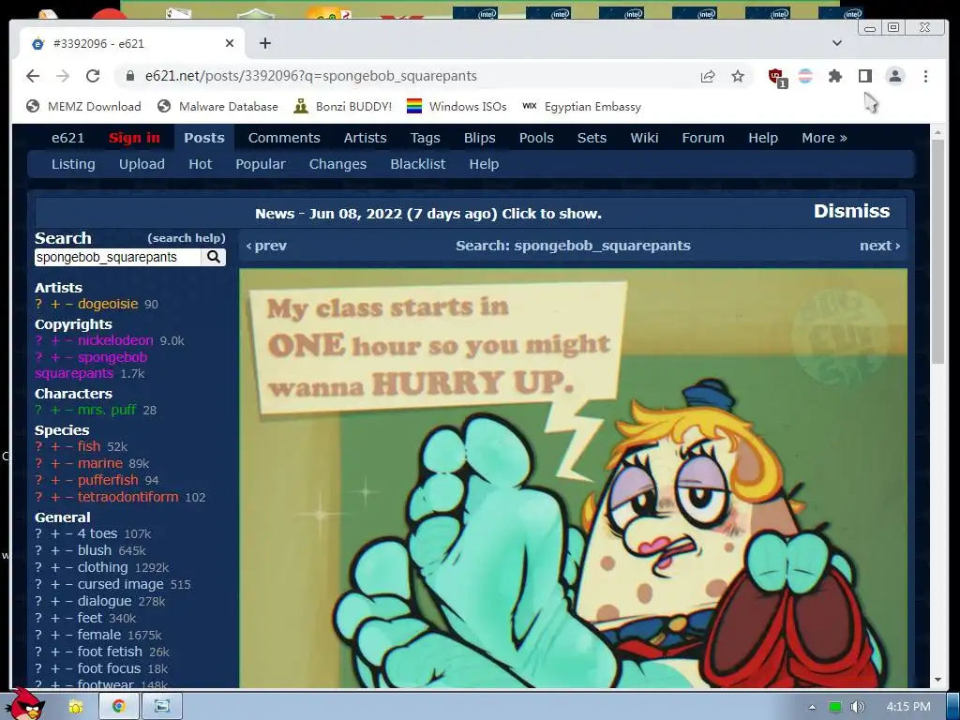Close the #3392096 - e621 tab
The height and width of the screenshot is (720, 960).
[x=230, y=43]
